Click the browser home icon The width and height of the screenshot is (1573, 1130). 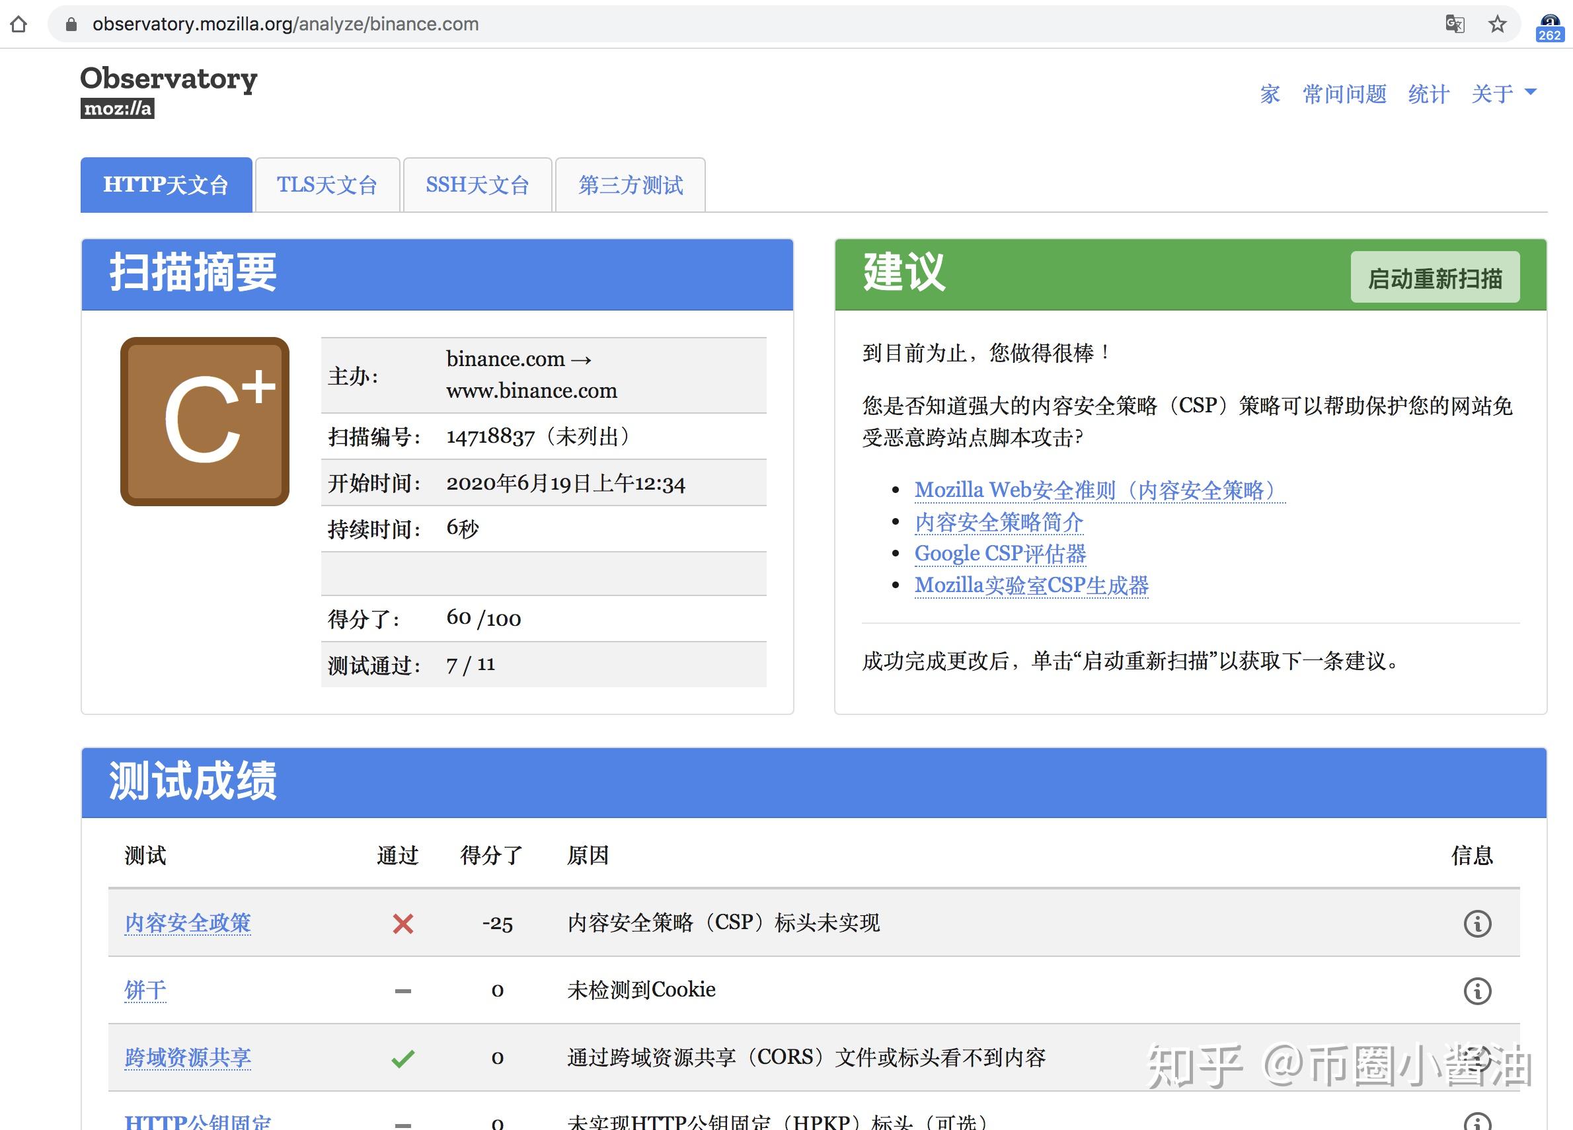(19, 24)
